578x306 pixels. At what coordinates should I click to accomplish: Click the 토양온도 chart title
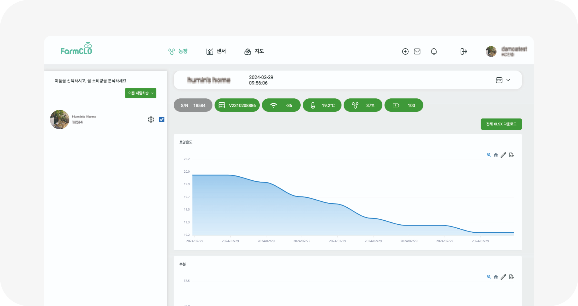click(186, 142)
